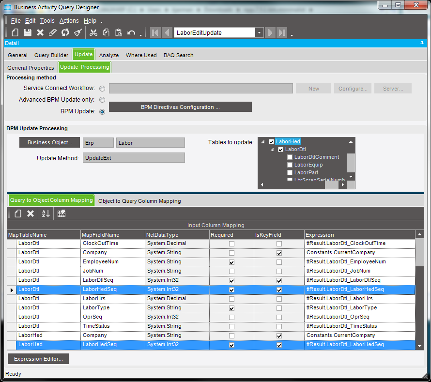Click the Copy icon
Viewport: 431px width, 382px height.
[106, 33]
